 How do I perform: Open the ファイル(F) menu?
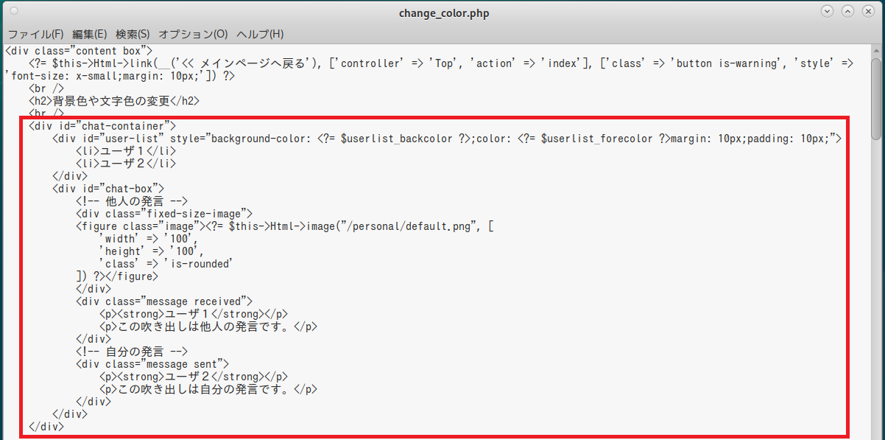coord(36,34)
